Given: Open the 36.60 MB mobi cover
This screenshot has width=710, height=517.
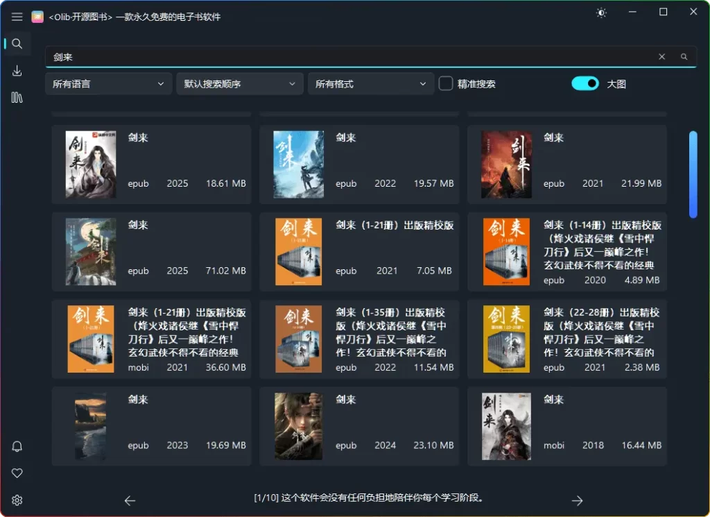Looking at the screenshot, I should pyautogui.click(x=91, y=339).
